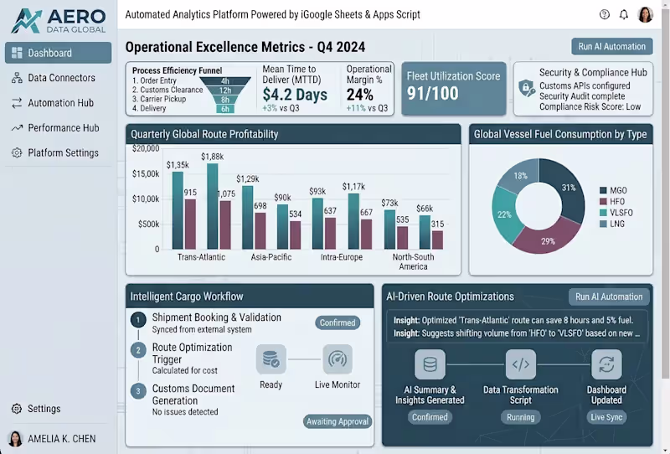Click the Platform Settings gear icon
Viewport: 670px width, 454px height.
tap(17, 152)
